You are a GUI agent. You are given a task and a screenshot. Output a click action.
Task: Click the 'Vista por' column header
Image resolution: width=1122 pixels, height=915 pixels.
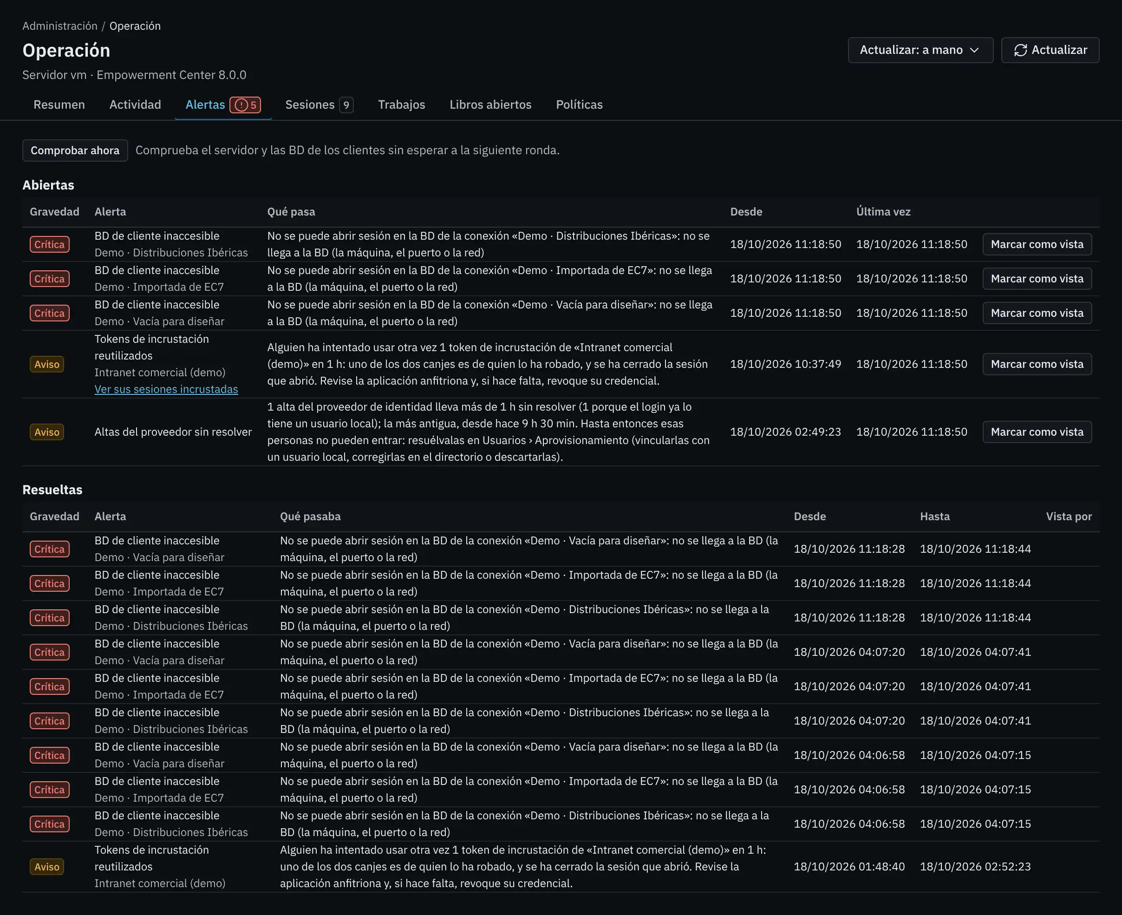1069,516
